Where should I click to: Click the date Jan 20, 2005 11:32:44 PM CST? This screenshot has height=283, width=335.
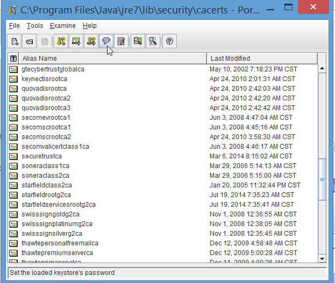[255, 185]
